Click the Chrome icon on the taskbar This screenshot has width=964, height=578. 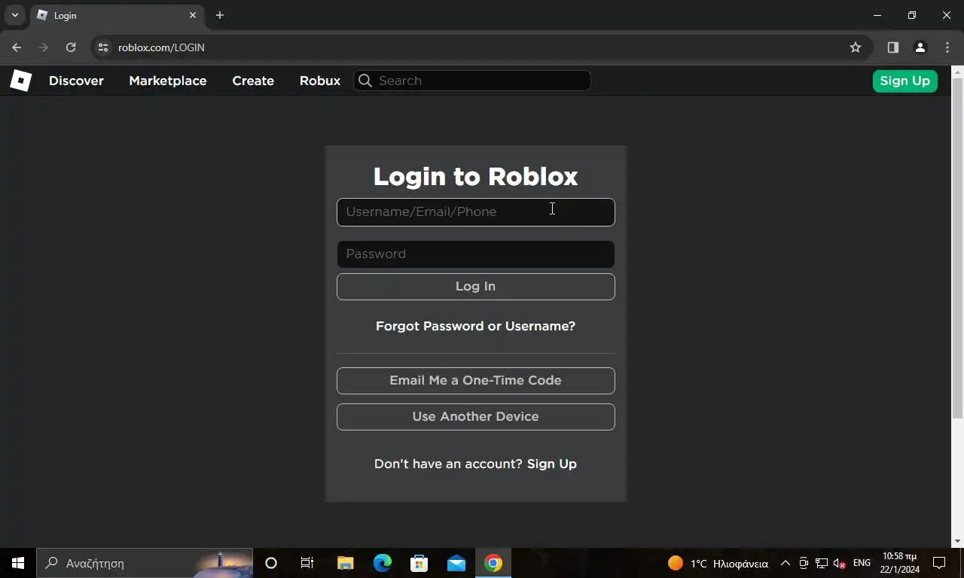(x=493, y=563)
